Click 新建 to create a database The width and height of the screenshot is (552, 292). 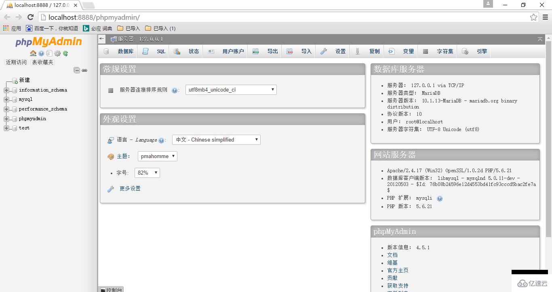(25, 80)
